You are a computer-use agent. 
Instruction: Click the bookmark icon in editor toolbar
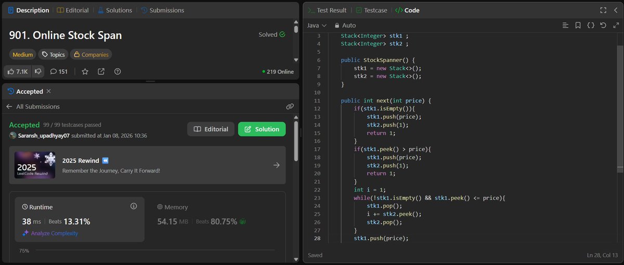pos(578,25)
